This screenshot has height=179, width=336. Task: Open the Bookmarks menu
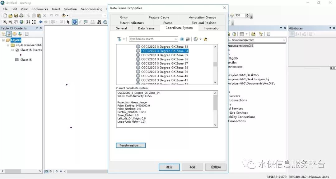[40, 9]
